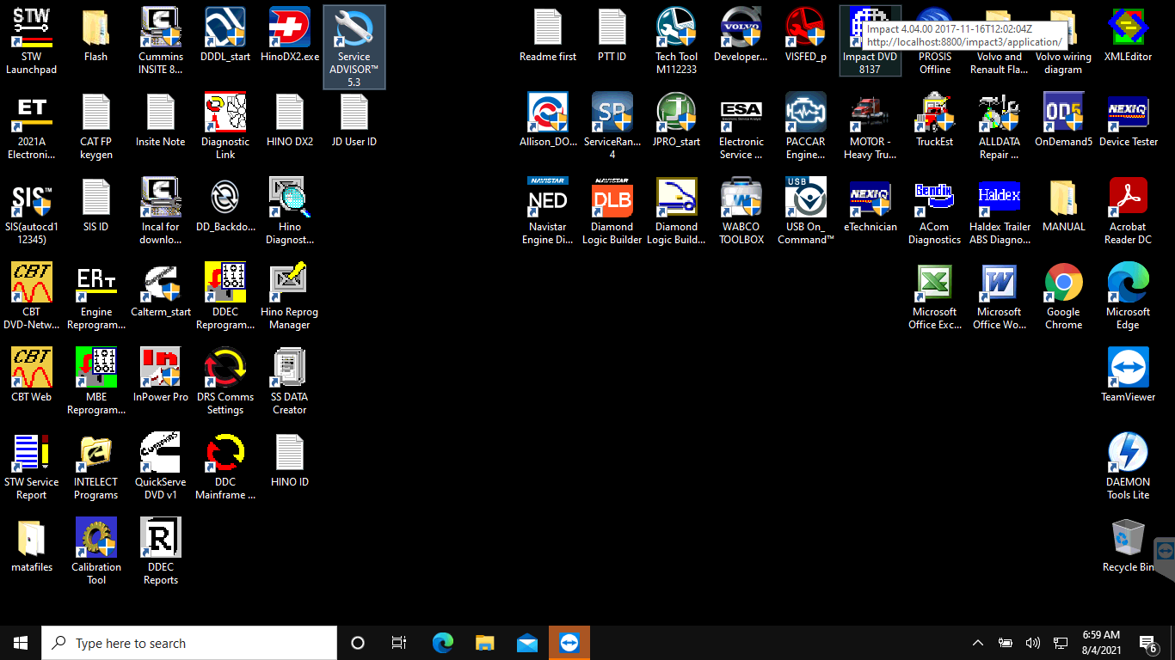Launch HinoDX2.exe icon
The width and height of the screenshot is (1175, 660).
[290, 34]
